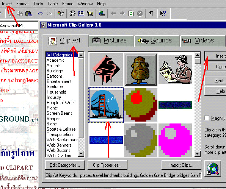Switch to the Sounds tab
Screen dimensions: 226x189
tap(157, 41)
